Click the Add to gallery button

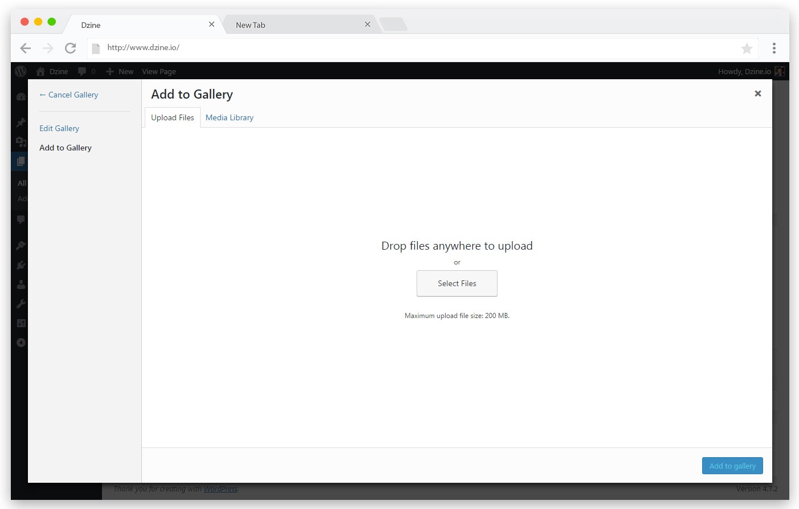tap(732, 466)
